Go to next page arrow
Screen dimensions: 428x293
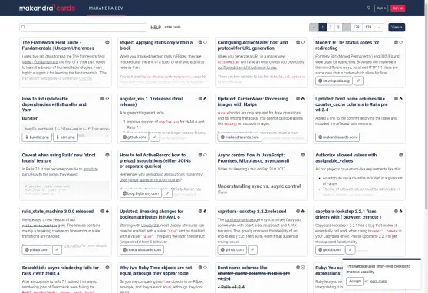click(x=379, y=28)
